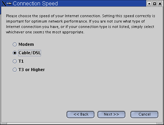Image resolution: width=164 pixels, height=125 pixels.
Task: Close the Connection Speed dialog window
Action: [160, 4]
